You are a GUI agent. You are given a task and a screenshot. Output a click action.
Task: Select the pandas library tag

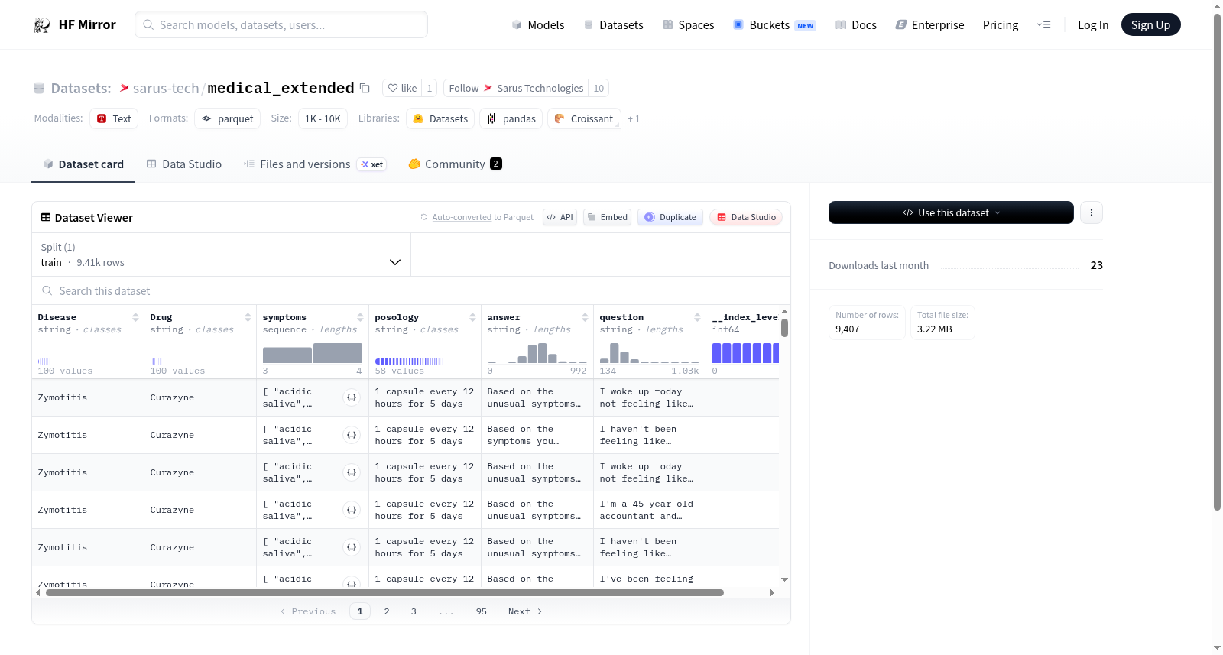click(x=511, y=118)
